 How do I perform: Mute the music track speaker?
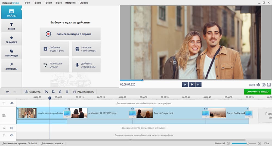click(x=12, y=128)
